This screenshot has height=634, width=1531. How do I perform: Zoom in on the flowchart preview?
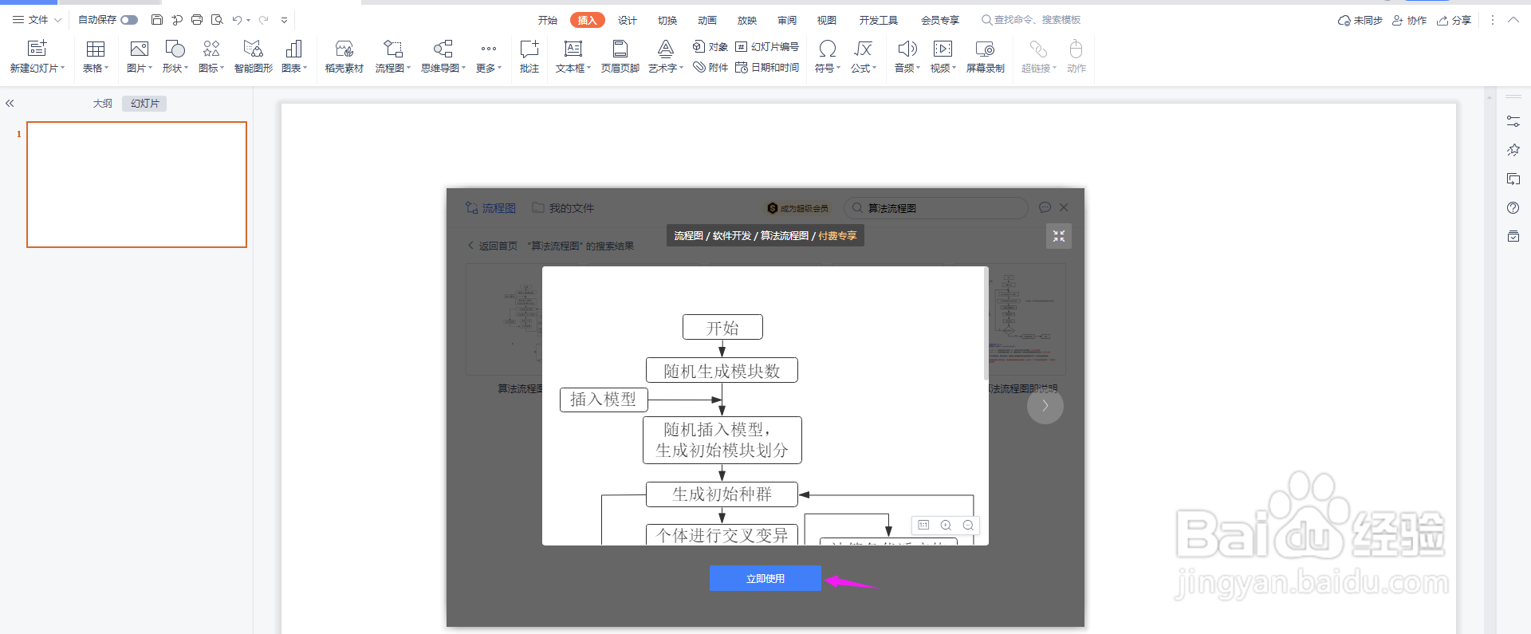(x=946, y=525)
